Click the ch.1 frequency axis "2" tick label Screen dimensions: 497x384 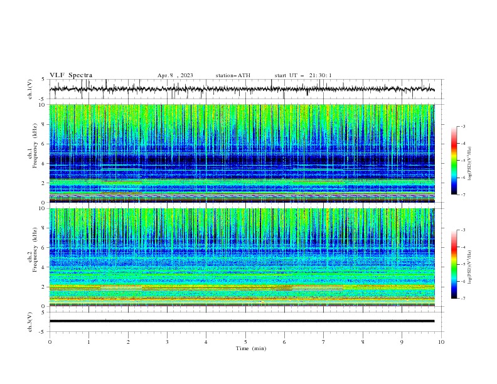point(44,183)
